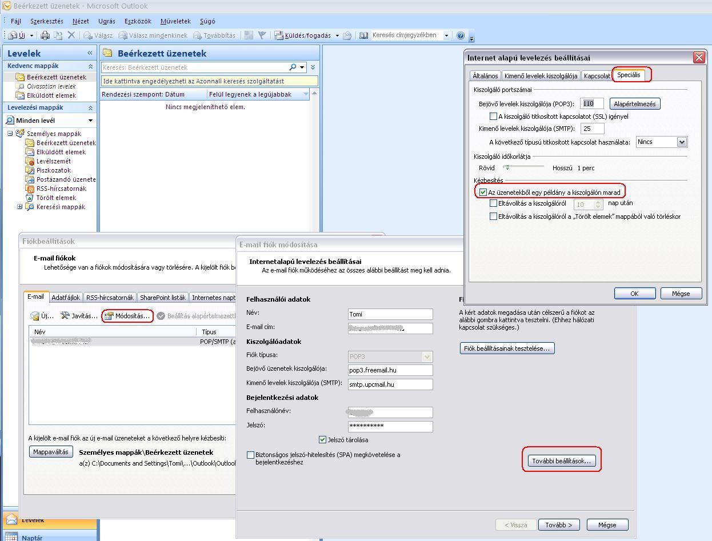The height and width of the screenshot is (541, 712).
Task: Click the Delete X icon in toolbar
Action: (x=71, y=35)
